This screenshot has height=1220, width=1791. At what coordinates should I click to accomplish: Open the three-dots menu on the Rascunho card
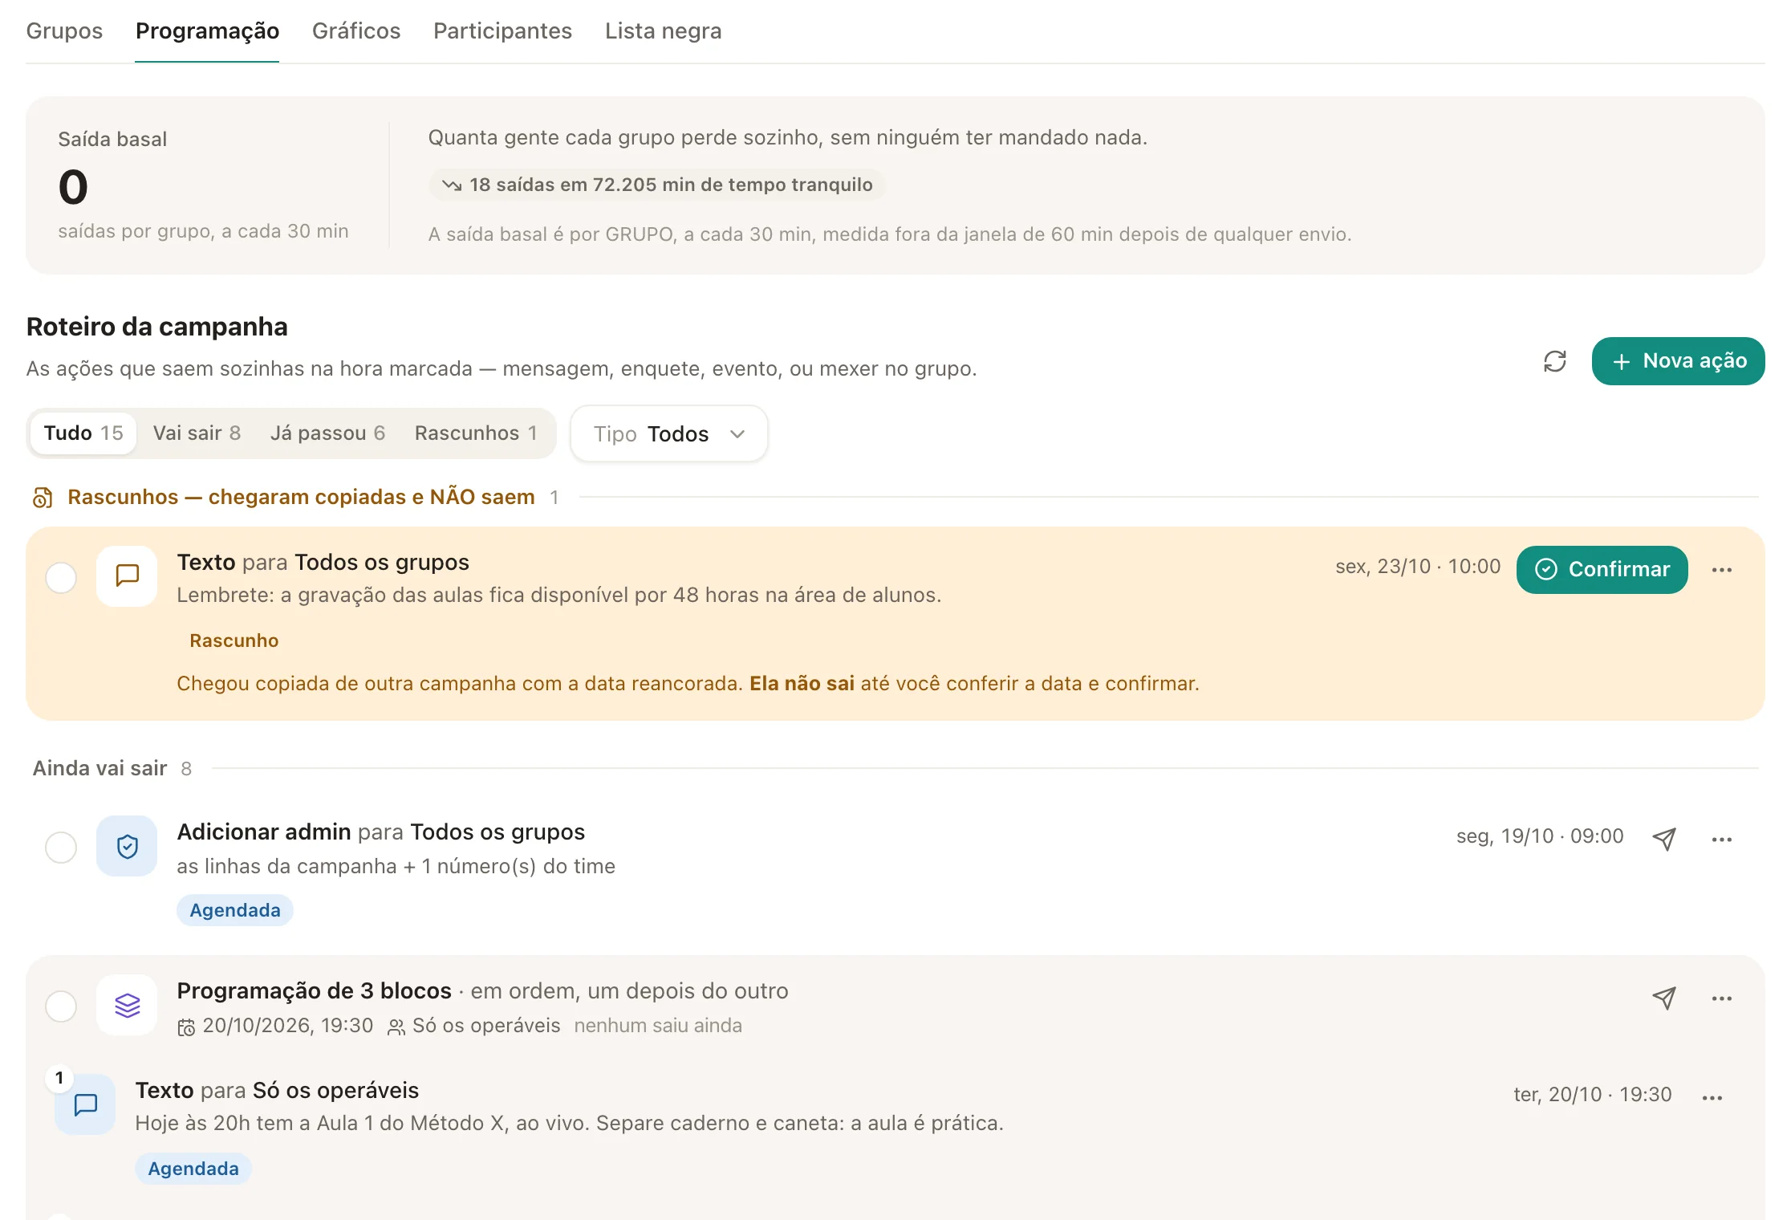click(x=1721, y=570)
